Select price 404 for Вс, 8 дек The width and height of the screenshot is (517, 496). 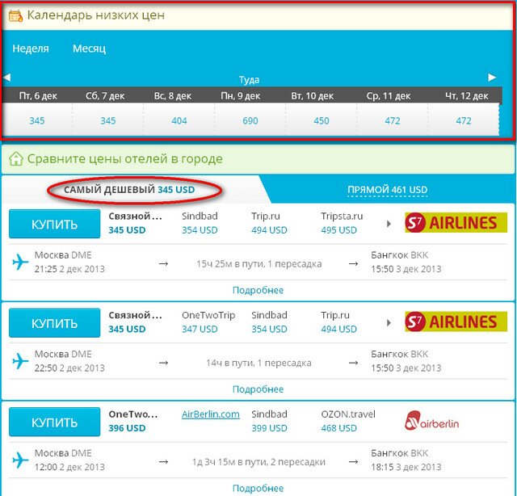point(179,120)
